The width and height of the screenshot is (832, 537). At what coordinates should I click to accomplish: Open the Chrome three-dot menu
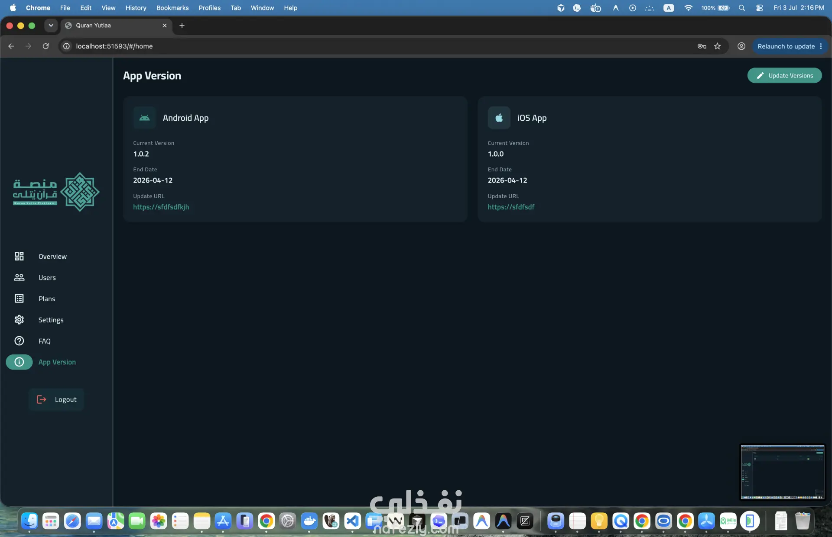pos(821,46)
